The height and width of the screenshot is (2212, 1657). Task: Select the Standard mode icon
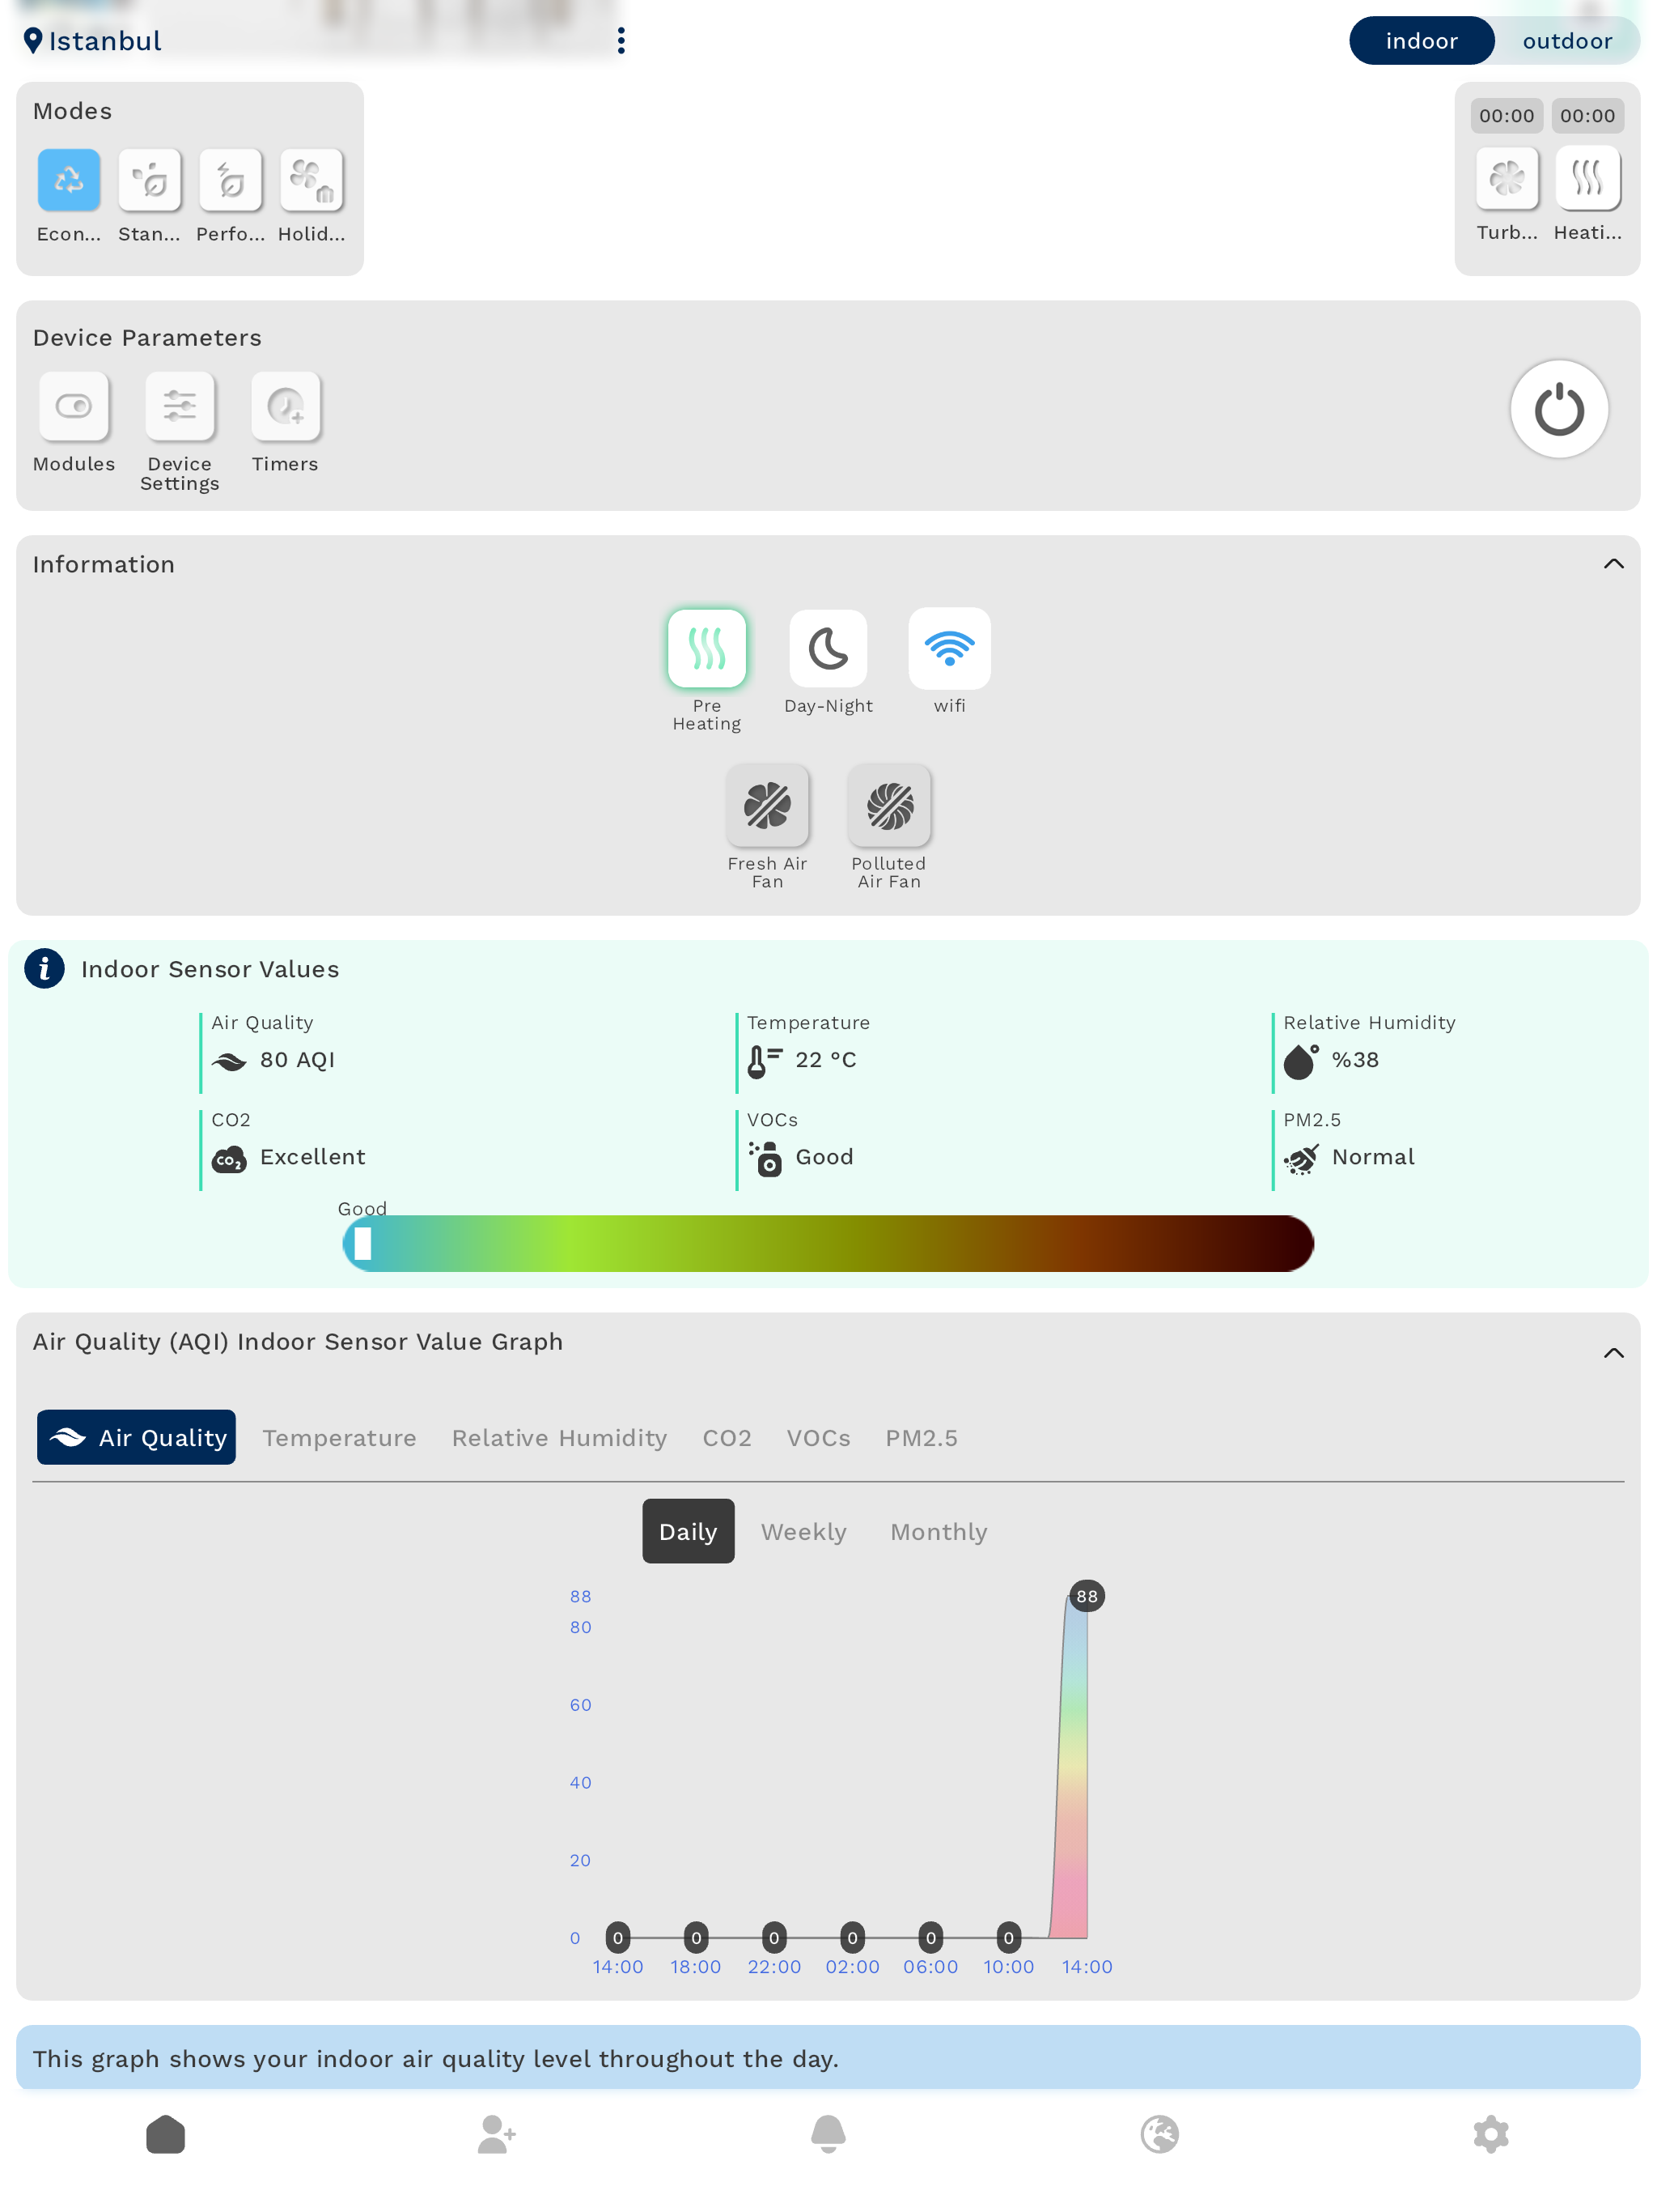[150, 180]
